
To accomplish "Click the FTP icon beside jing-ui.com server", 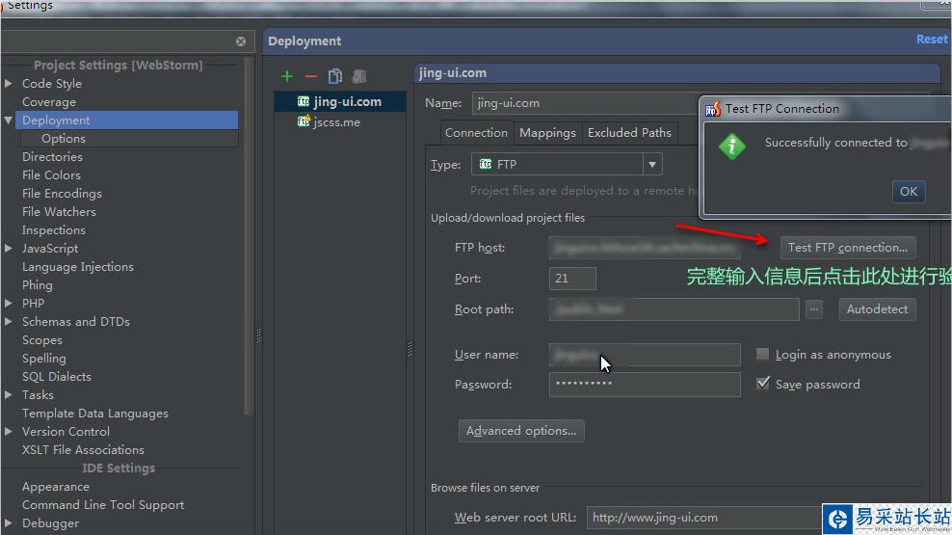I will 304,101.
